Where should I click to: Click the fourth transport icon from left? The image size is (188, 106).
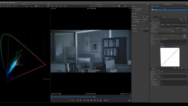81,100
